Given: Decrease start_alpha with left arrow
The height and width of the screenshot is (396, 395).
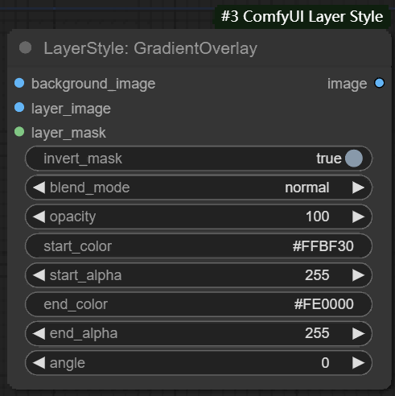Looking at the screenshot, I should pyautogui.click(x=39, y=275).
